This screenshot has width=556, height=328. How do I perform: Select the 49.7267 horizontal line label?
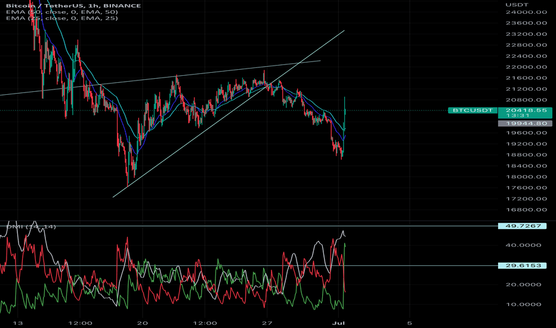pos(523,226)
